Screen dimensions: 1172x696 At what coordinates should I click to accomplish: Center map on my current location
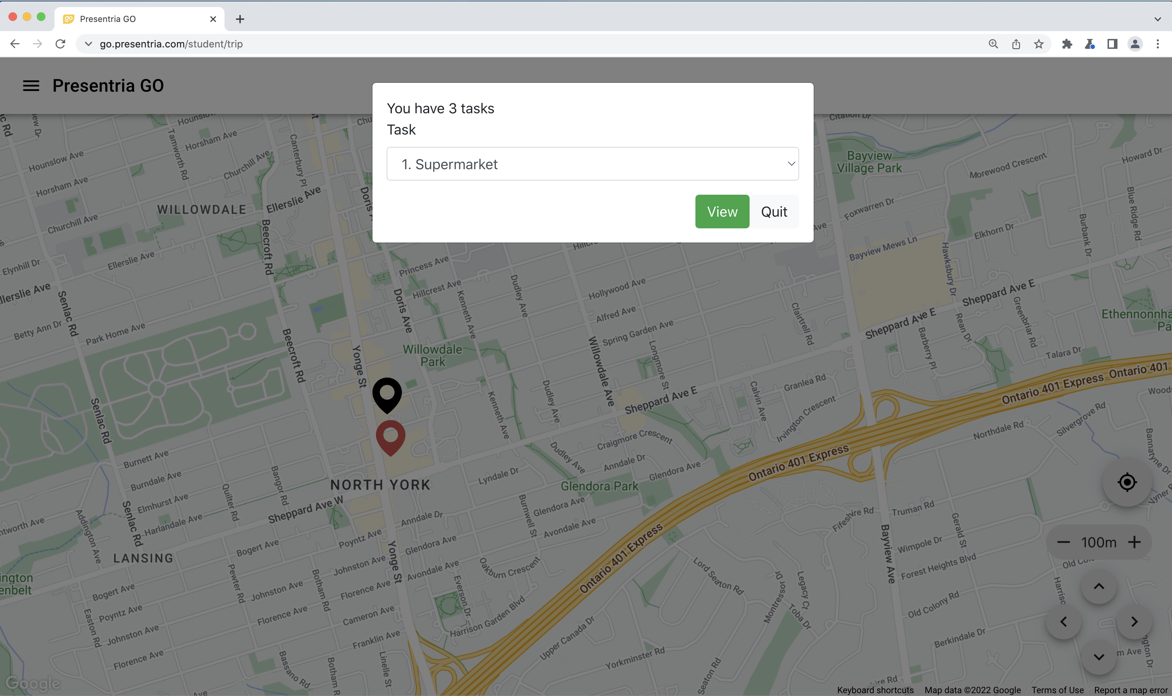pos(1127,482)
